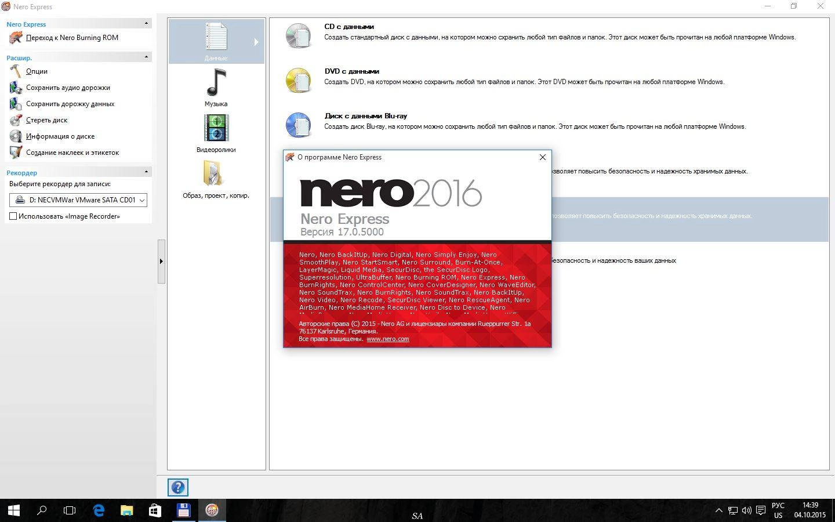
Task: Click the Сохранить дорожку данных icon
Action: click(x=16, y=104)
